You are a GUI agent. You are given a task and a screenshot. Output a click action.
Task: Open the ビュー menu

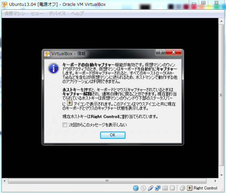point(37,13)
